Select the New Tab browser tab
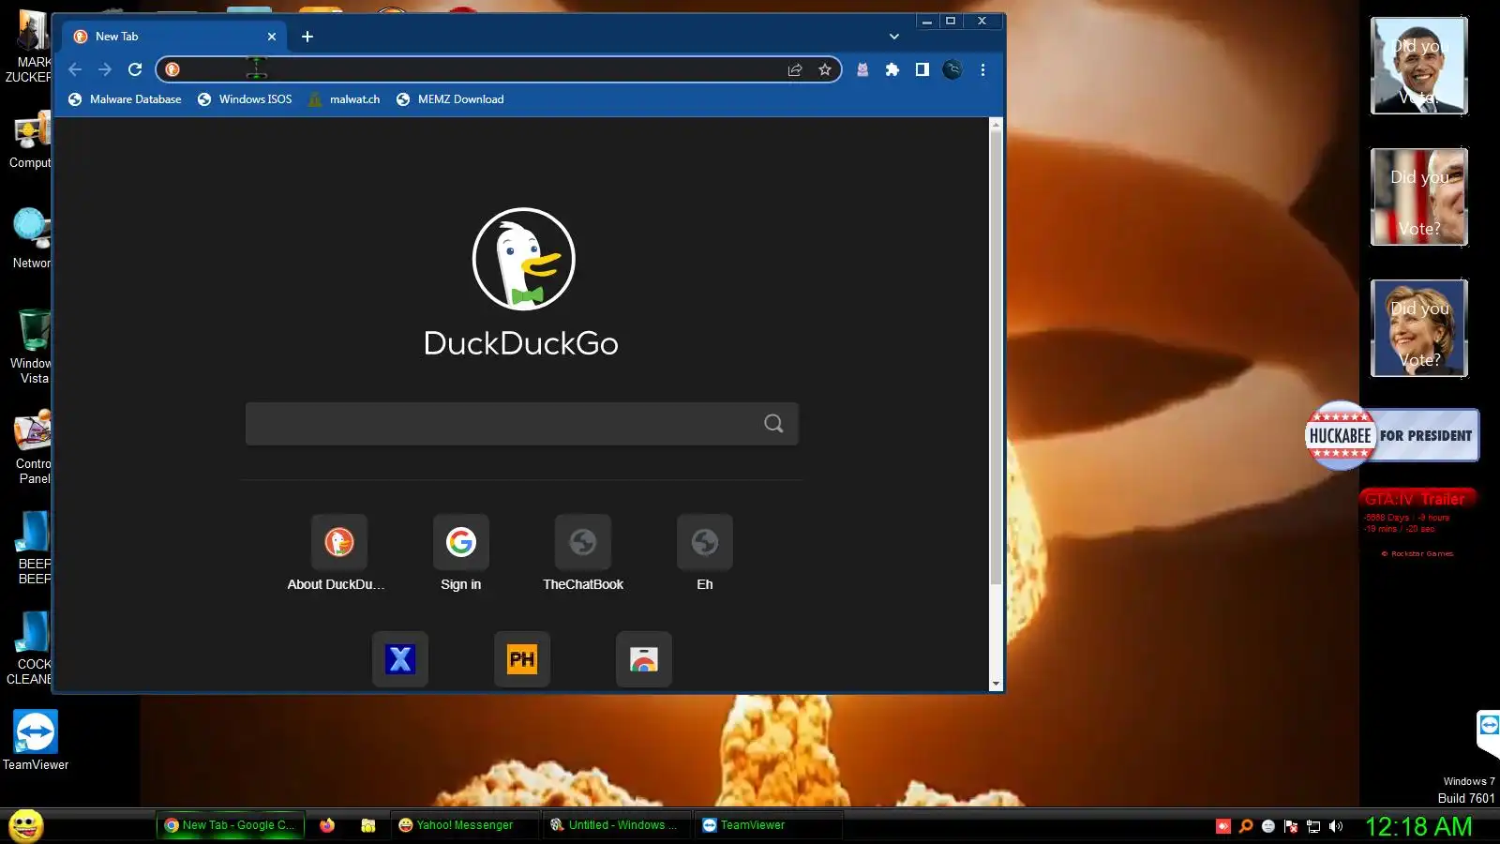 point(174,37)
